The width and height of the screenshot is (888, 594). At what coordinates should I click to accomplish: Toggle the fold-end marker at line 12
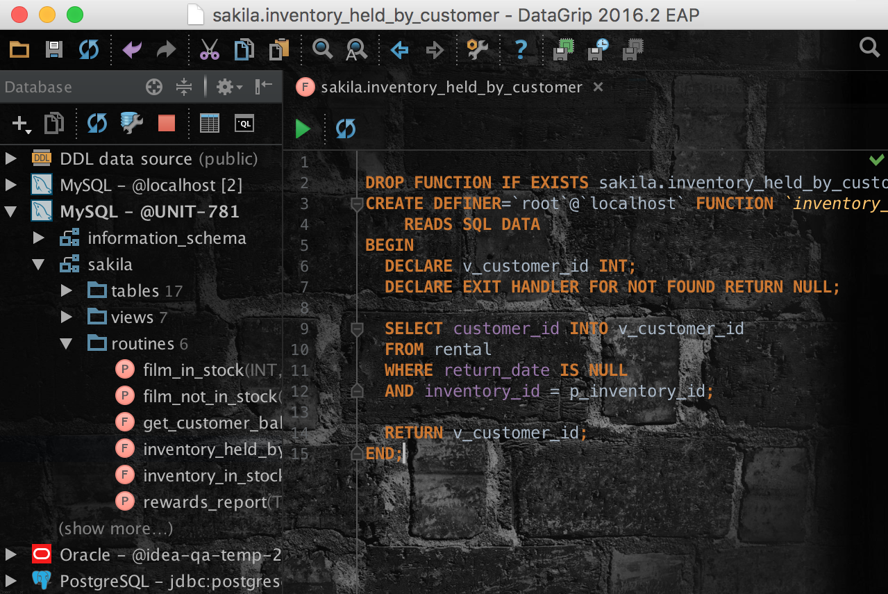point(357,390)
